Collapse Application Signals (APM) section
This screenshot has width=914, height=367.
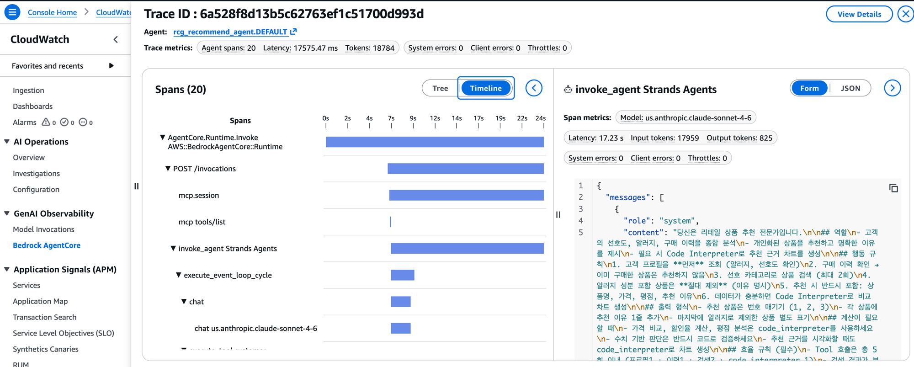coord(7,269)
